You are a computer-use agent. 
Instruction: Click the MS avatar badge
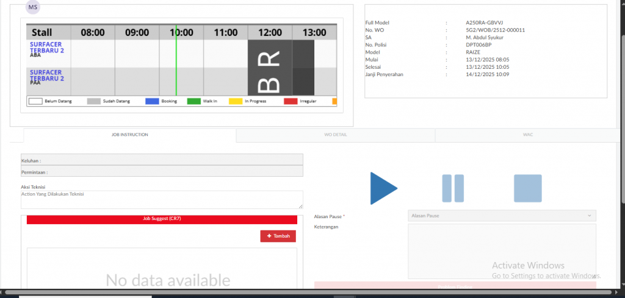(33, 7)
